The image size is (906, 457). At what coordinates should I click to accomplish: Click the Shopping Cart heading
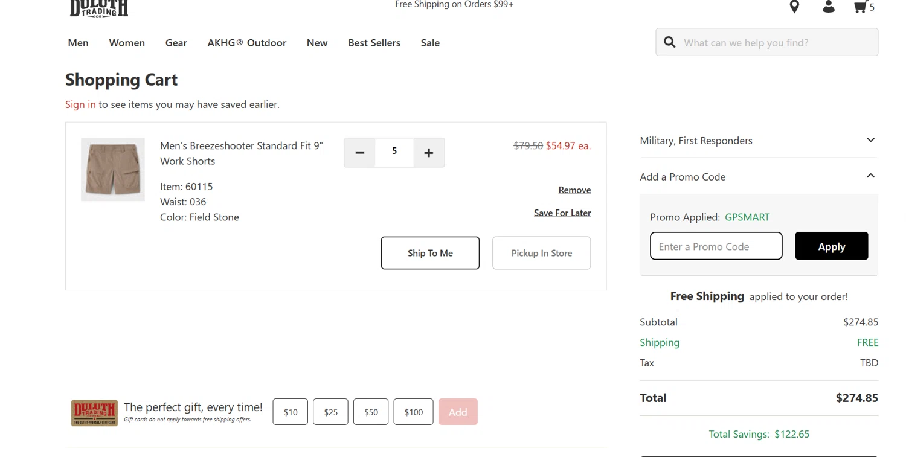[x=121, y=80]
